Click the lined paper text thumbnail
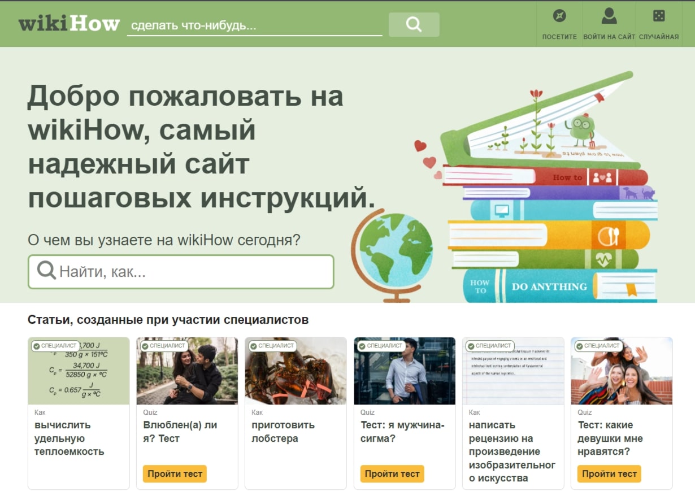Viewport: 695px width, 491px height. click(513, 371)
